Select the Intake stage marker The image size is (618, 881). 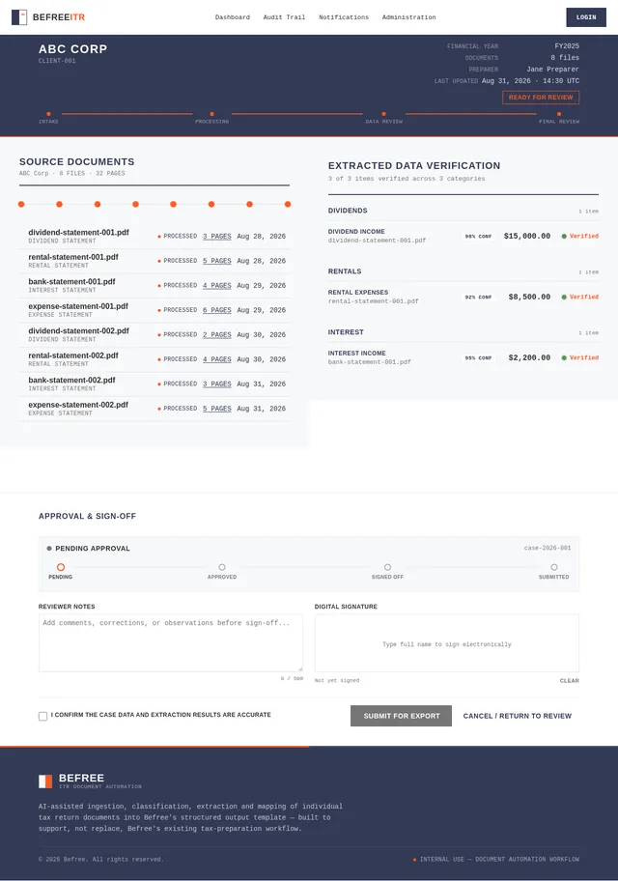pyautogui.click(x=48, y=114)
